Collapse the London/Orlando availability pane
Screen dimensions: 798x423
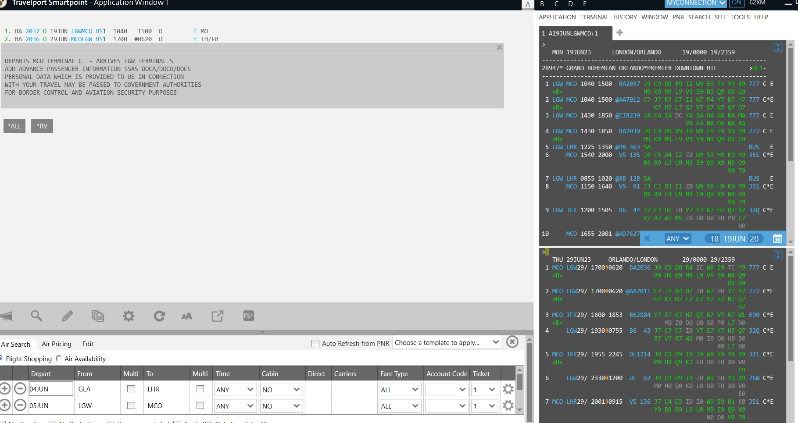pyautogui.click(x=778, y=47)
